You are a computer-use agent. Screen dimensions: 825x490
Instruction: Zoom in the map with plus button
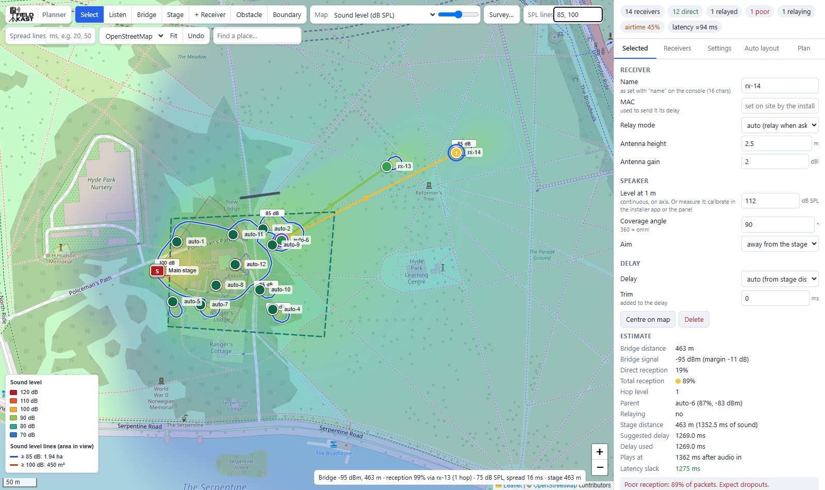(x=600, y=452)
